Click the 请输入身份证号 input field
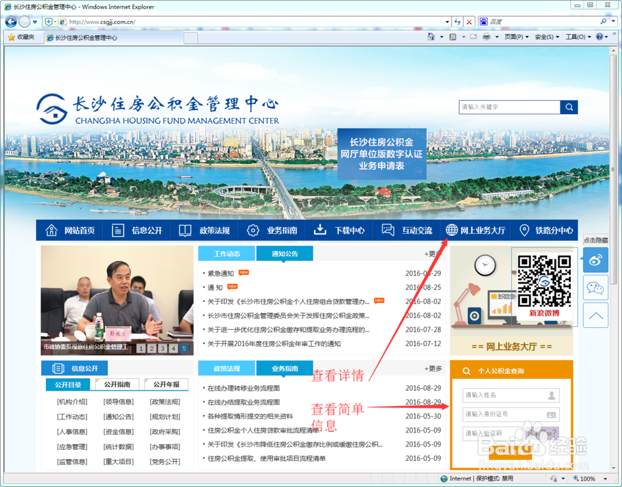Screen dimensions: 622x487 point(511,414)
